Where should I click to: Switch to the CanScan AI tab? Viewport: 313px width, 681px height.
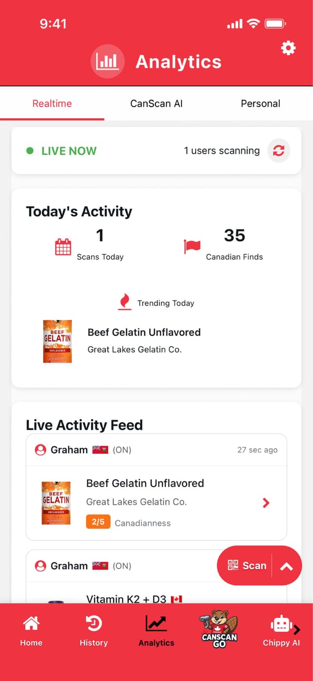pos(156,103)
